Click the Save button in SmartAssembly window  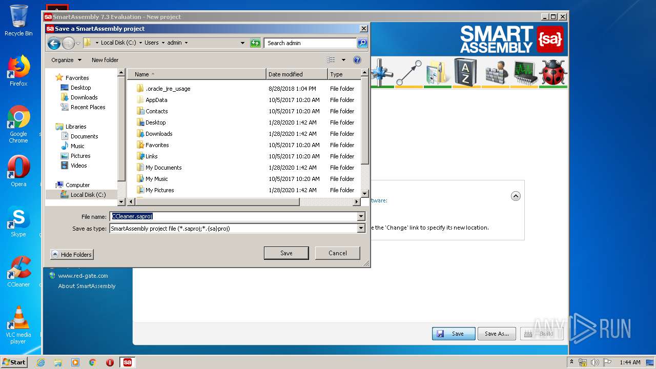pyautogui.click(x=454, y=334)
